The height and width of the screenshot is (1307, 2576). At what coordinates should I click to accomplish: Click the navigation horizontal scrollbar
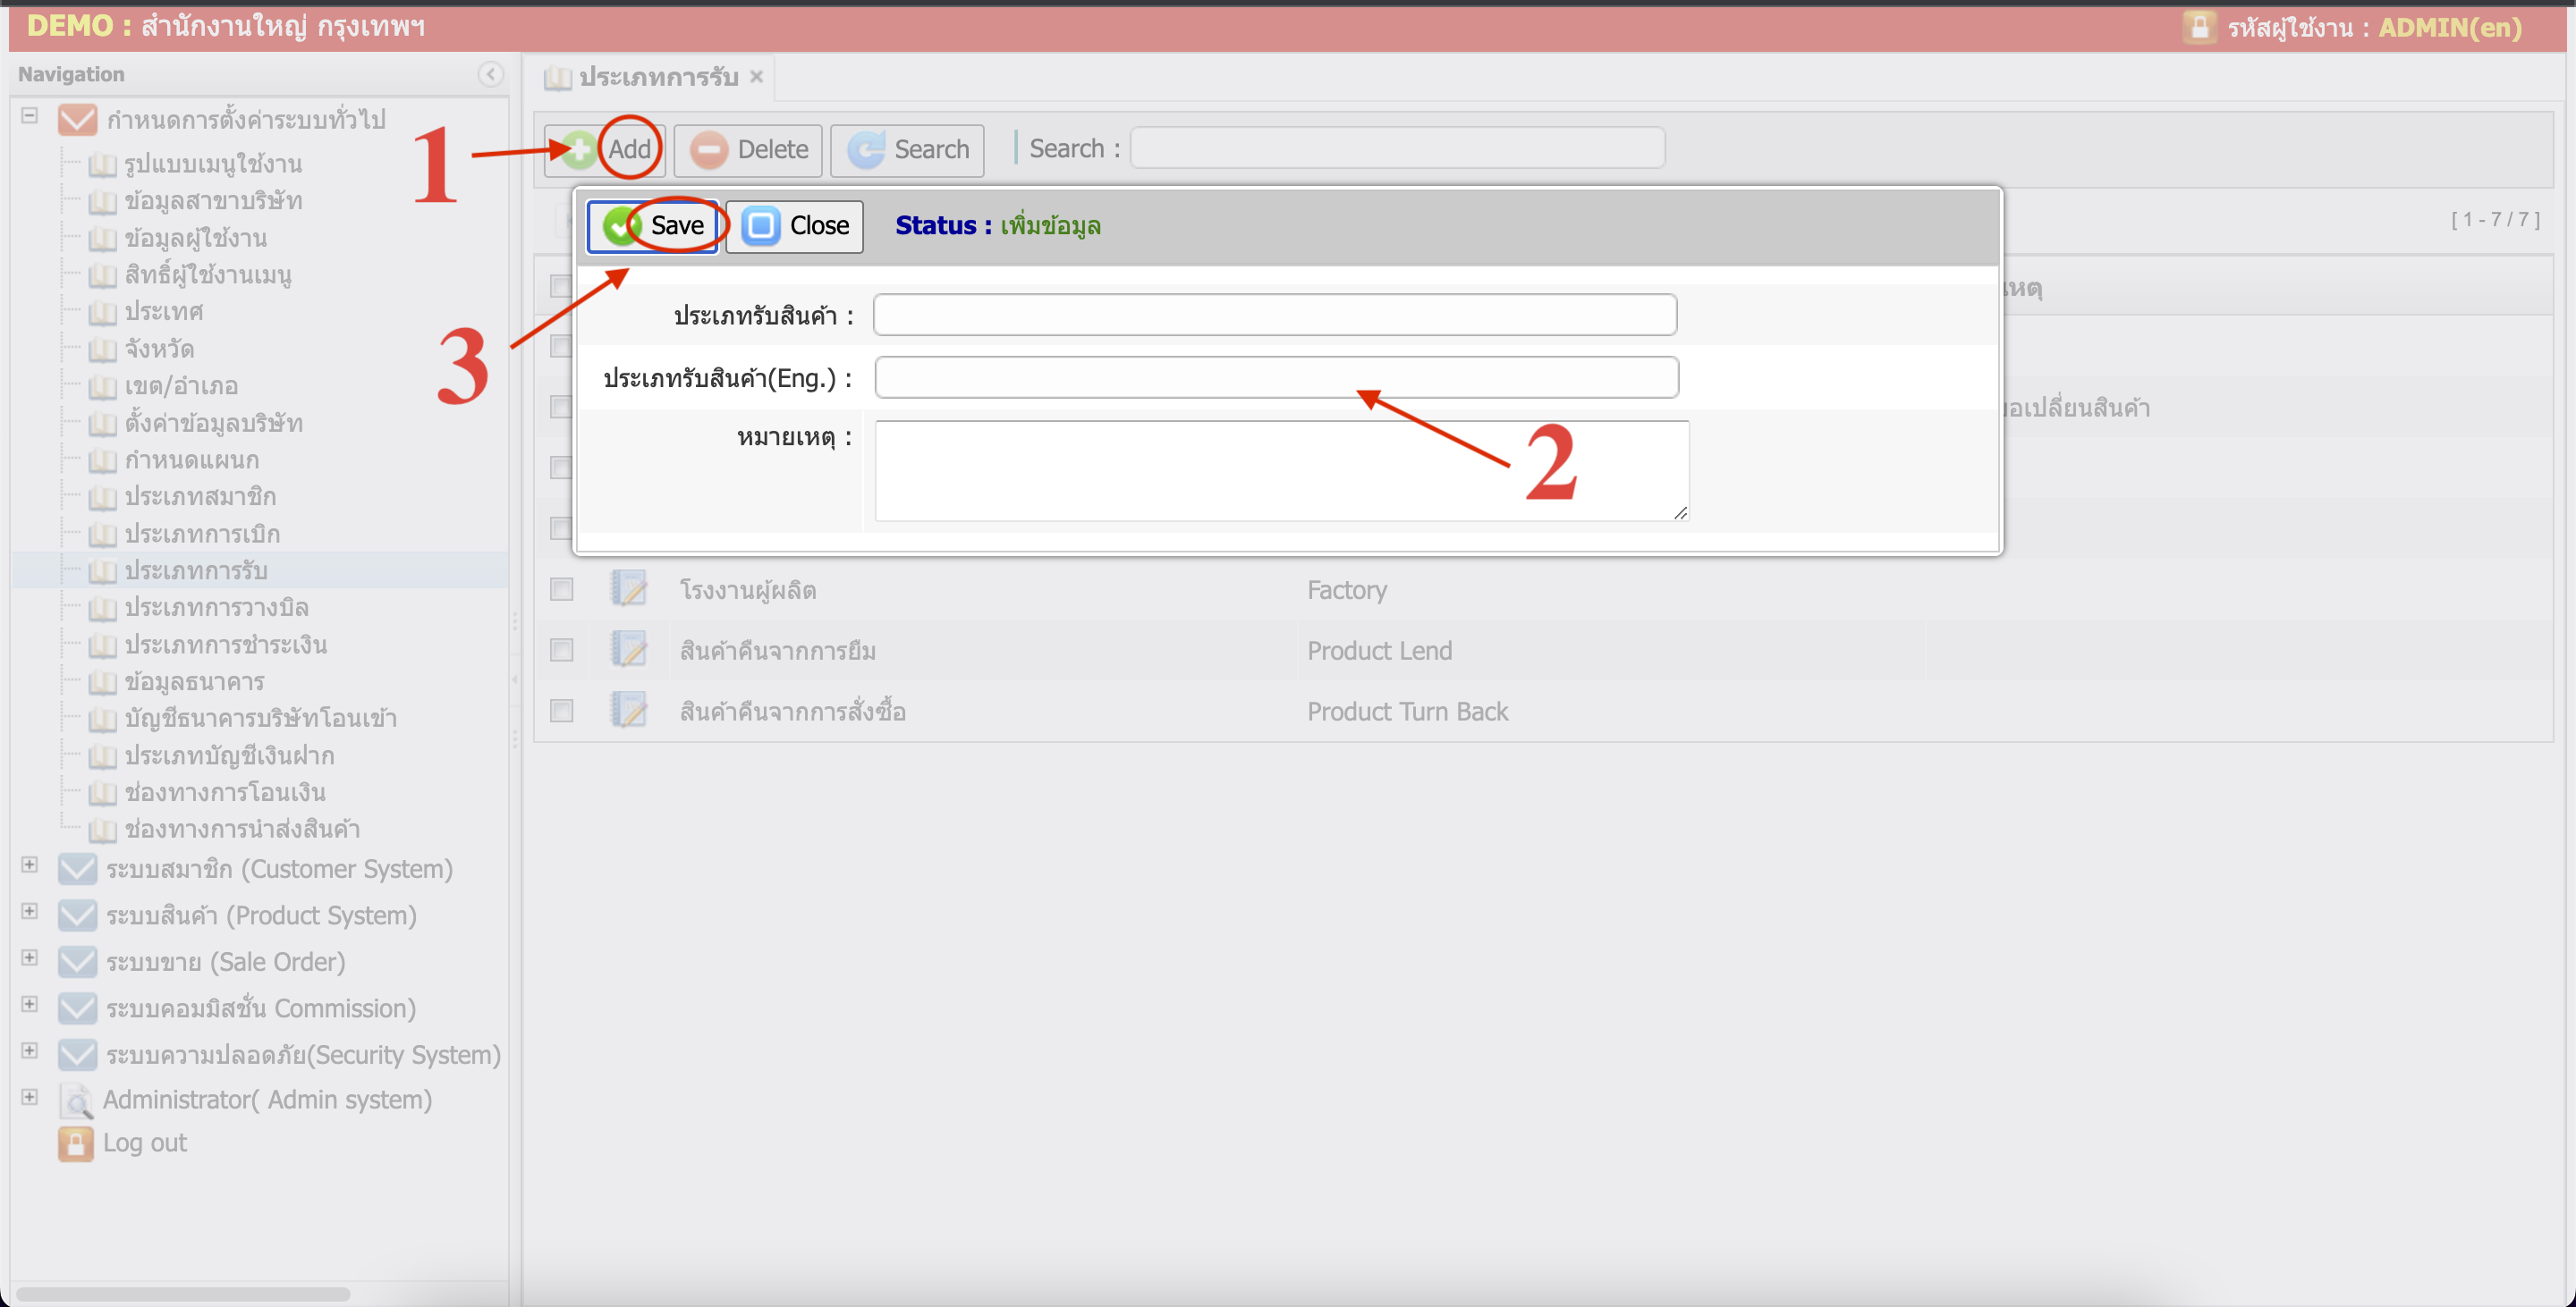183,1294
